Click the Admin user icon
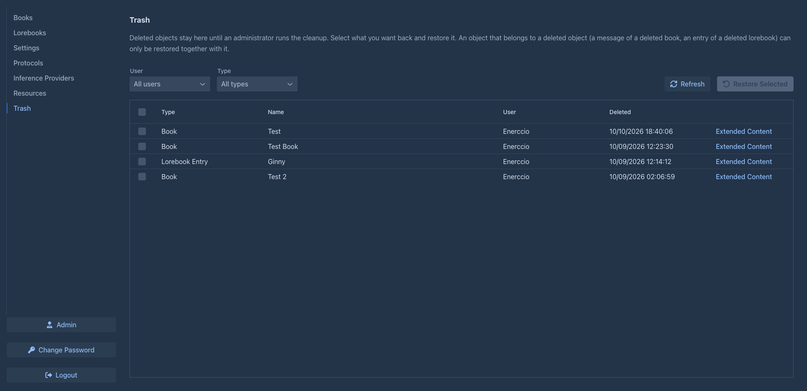Screen dimensions: 807x391 click(50, 325)
